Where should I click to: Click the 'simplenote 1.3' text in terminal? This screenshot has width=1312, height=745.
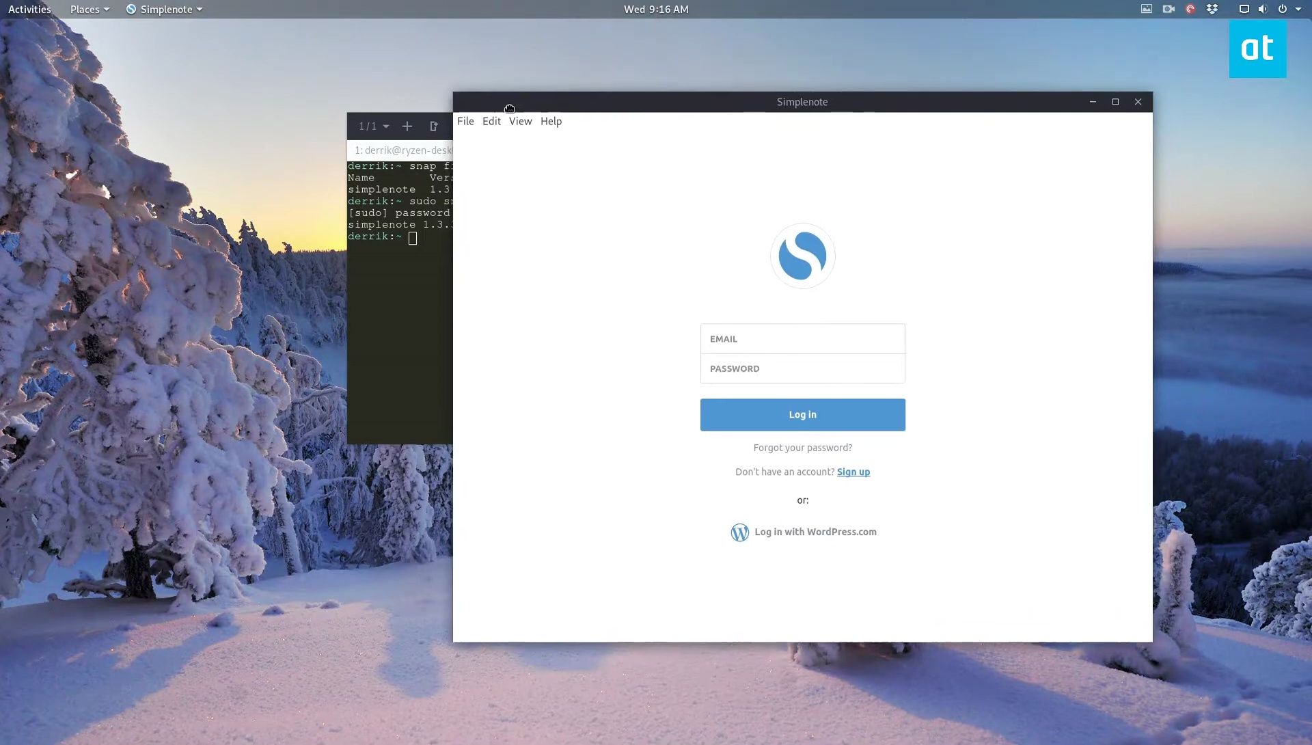[399, 189]
